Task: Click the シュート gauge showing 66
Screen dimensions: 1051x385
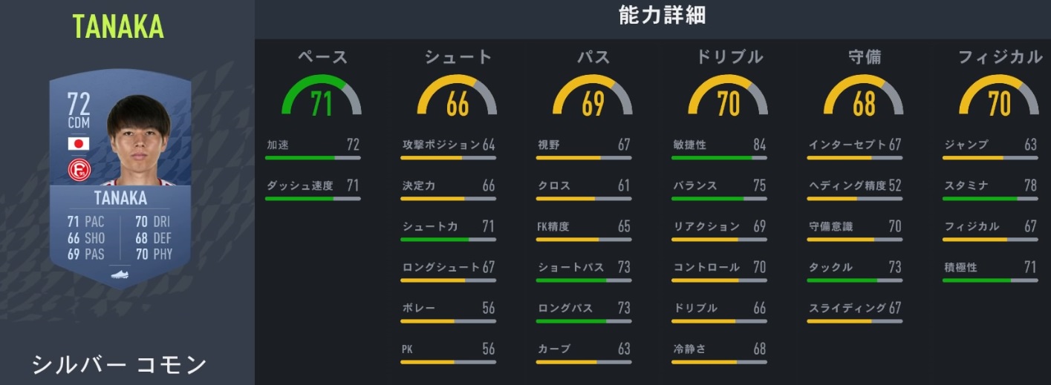Action: (458, 99)
